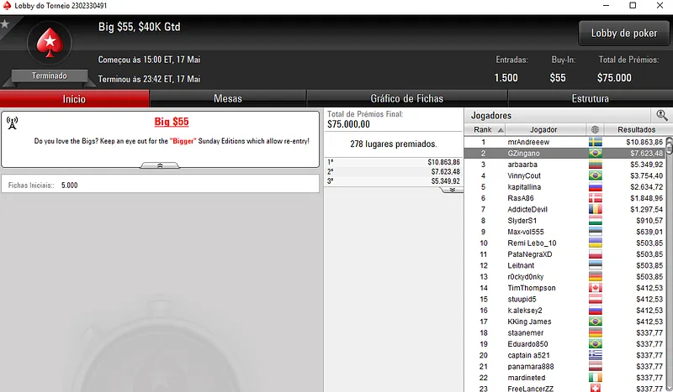Click the Lobby de poker button

(x=623, y=33)
